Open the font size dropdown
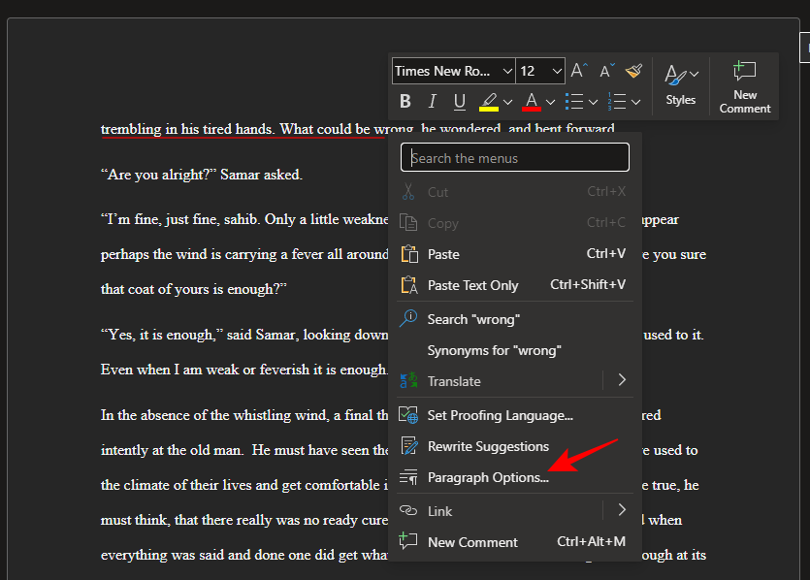The height and width of the screenshot is (580, 810). (557, 71)
